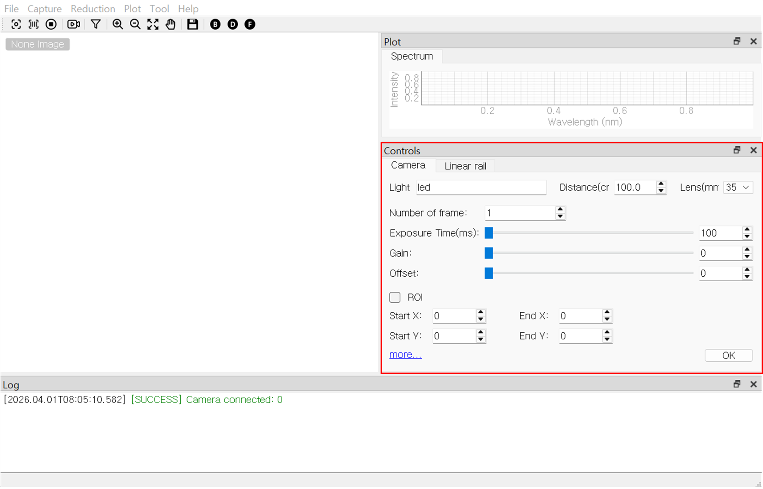This screenshot has width=763, height=489.
Task: Click the Exposure Time slider handle
Action: (x=489, y=233)
